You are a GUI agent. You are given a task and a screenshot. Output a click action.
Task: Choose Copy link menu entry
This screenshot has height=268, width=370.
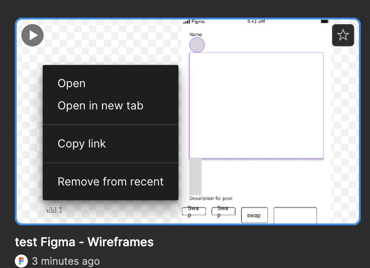(110, 143)
